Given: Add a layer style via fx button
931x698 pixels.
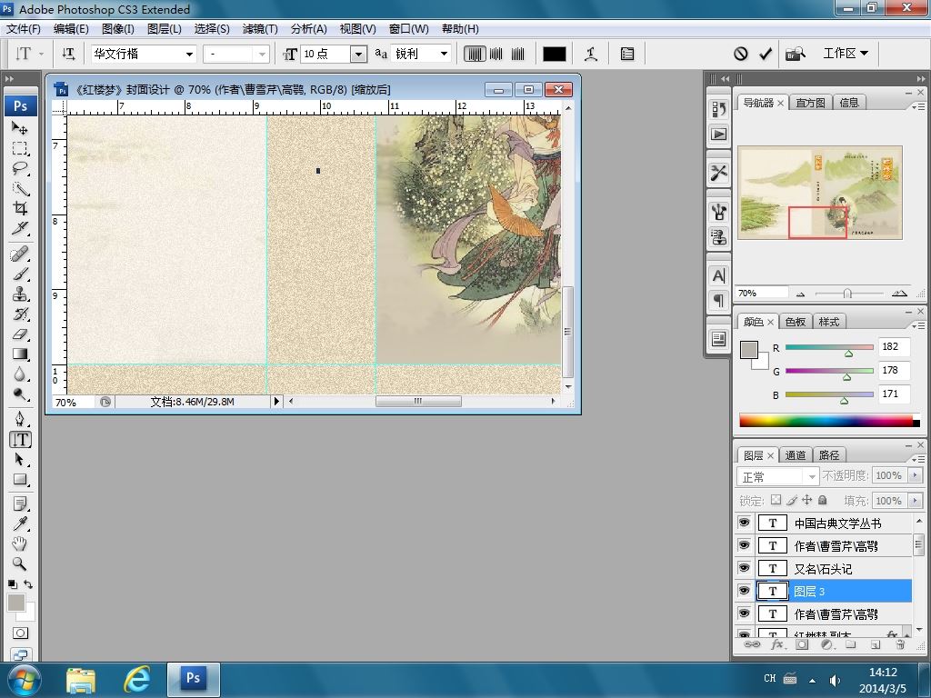Looking at the screenshot, I should click(x=776, y=644).
